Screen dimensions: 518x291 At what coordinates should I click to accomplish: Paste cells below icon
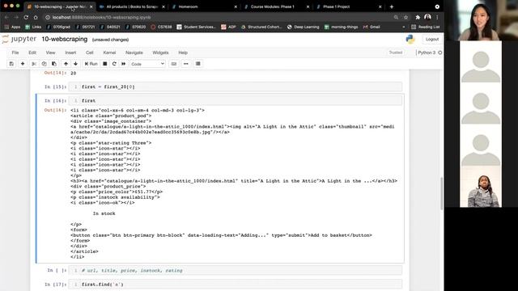tap(54, 64)
